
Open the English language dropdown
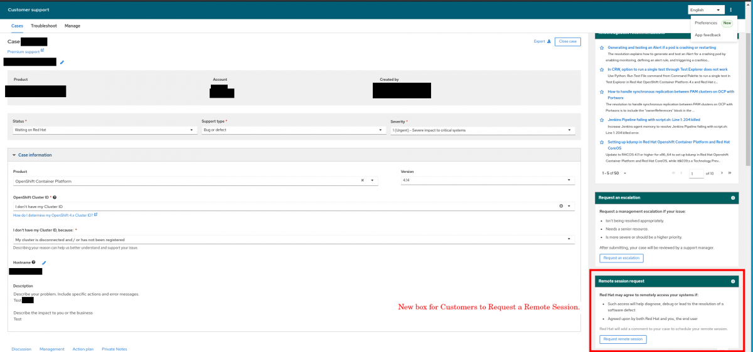click(707, 10)
